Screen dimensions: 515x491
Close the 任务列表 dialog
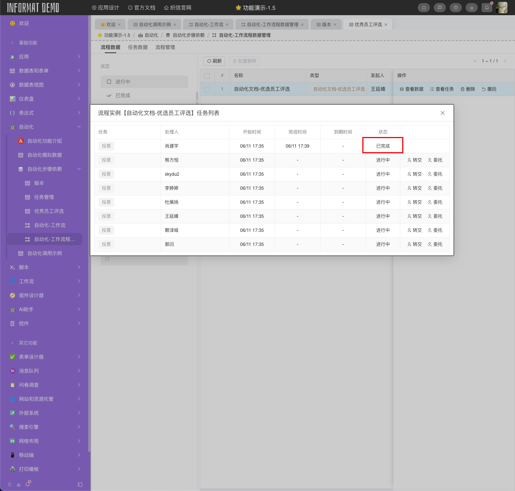pos(442,113)
